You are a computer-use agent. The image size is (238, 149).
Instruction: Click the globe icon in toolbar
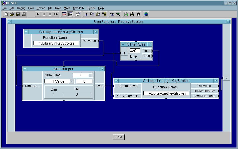pos(146,14)
